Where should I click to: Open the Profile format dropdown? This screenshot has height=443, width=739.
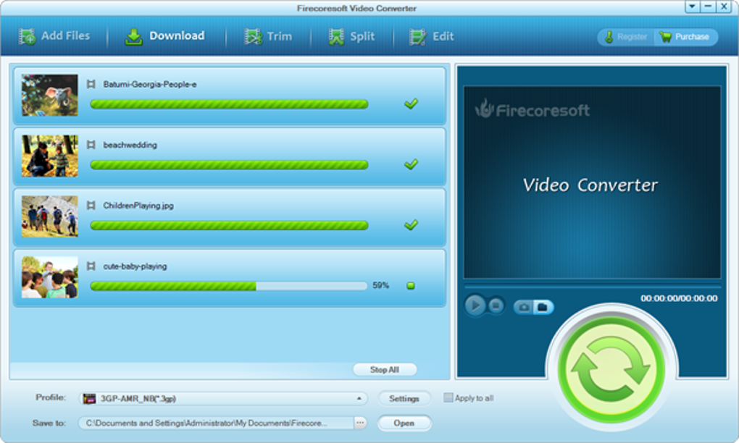coord(223,399)
